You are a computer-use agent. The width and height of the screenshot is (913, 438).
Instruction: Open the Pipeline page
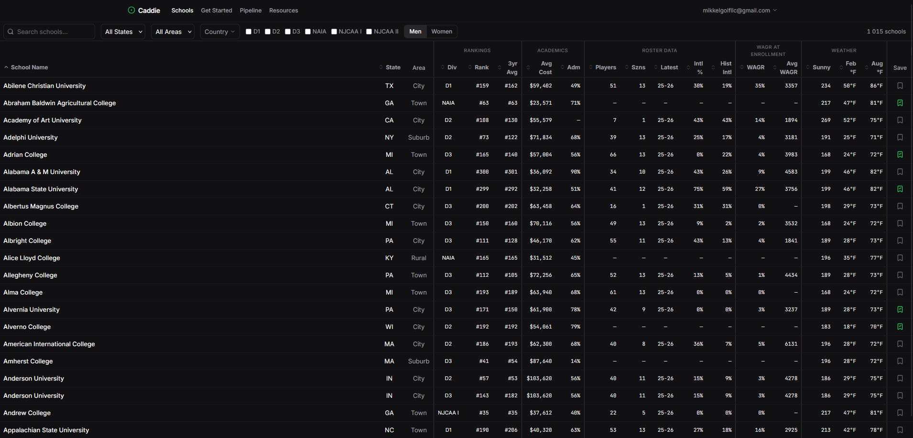tap(250, 10)
